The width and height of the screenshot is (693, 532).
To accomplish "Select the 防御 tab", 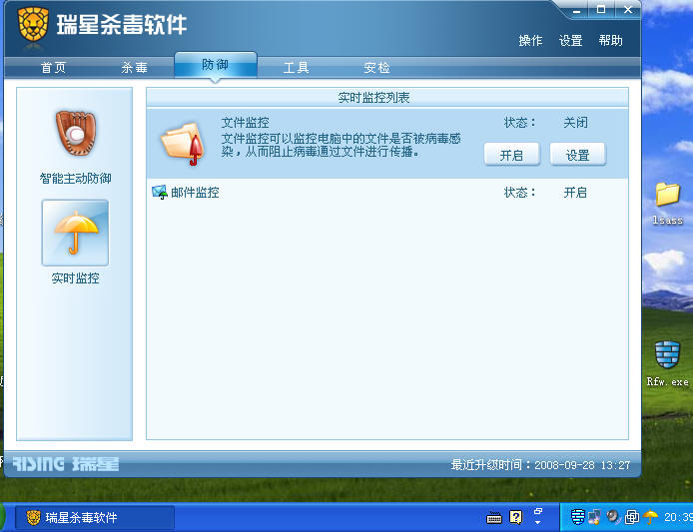I will coord(216,65).
